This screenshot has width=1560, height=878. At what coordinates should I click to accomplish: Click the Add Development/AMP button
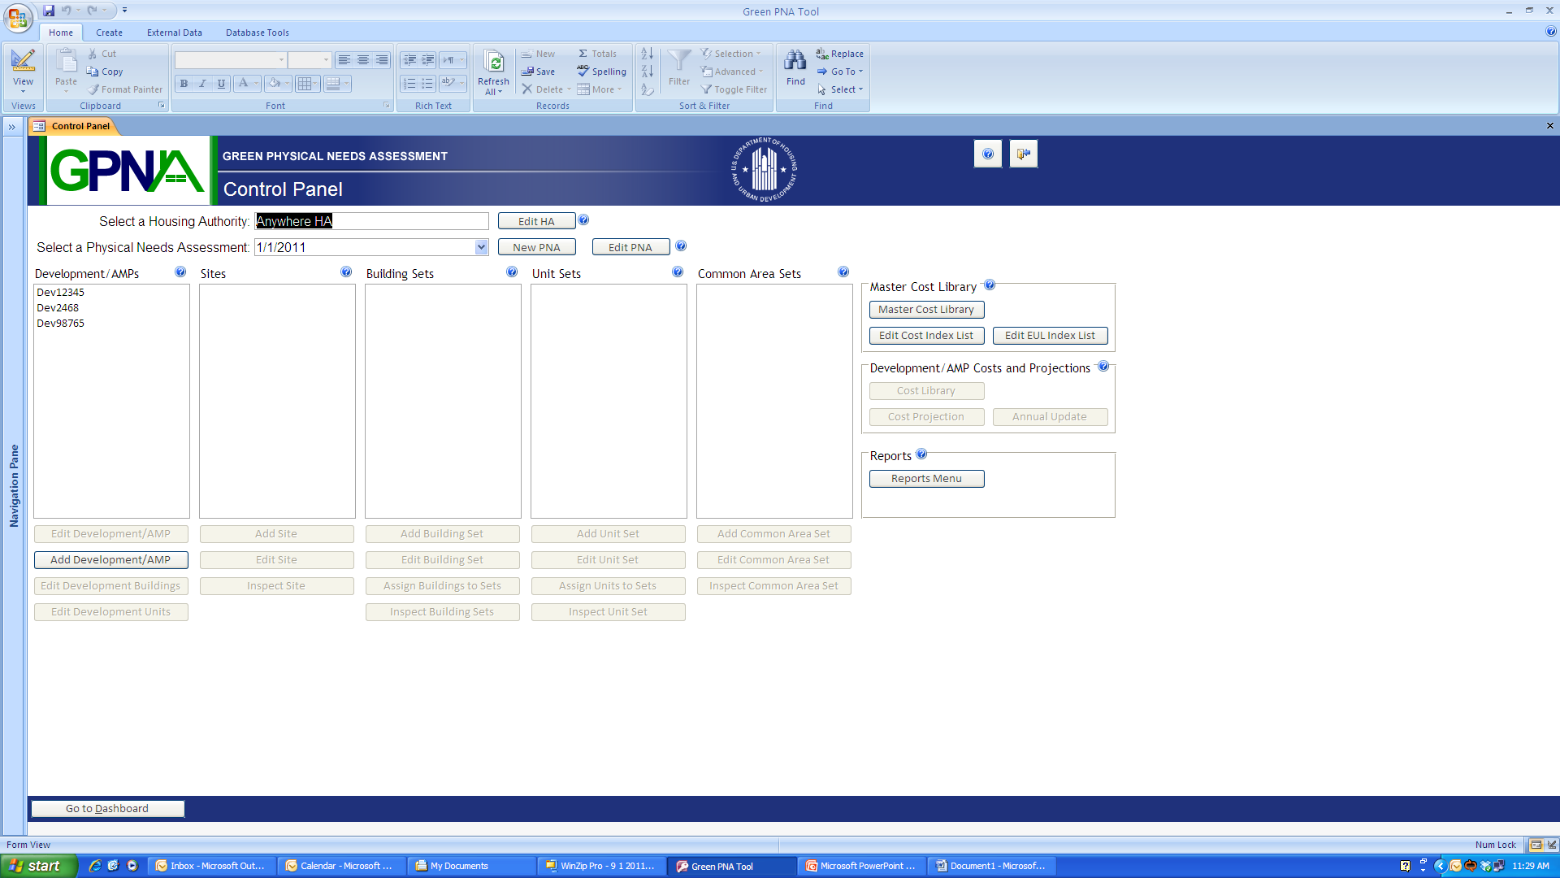coord(110,560)
